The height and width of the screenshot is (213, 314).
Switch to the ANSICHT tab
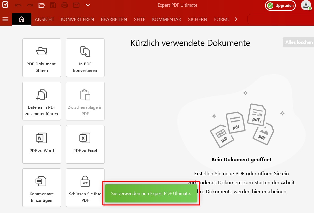point(45,19)
